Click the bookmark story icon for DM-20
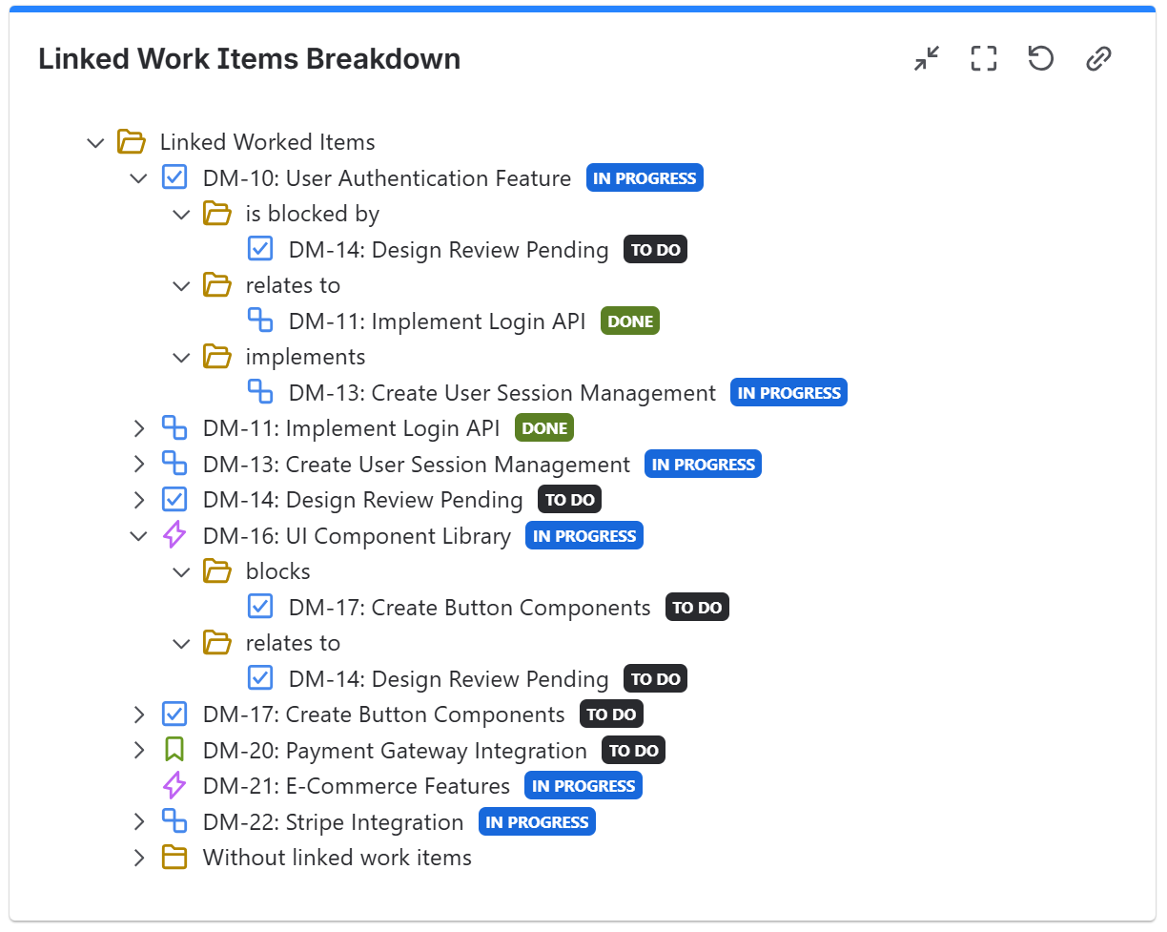This screenshot has height=932, width=1167. point(174,750)
